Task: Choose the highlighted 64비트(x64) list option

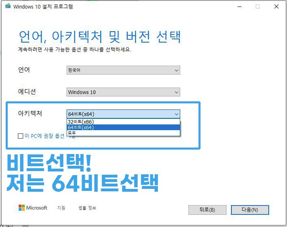Action: pos(123,127)
